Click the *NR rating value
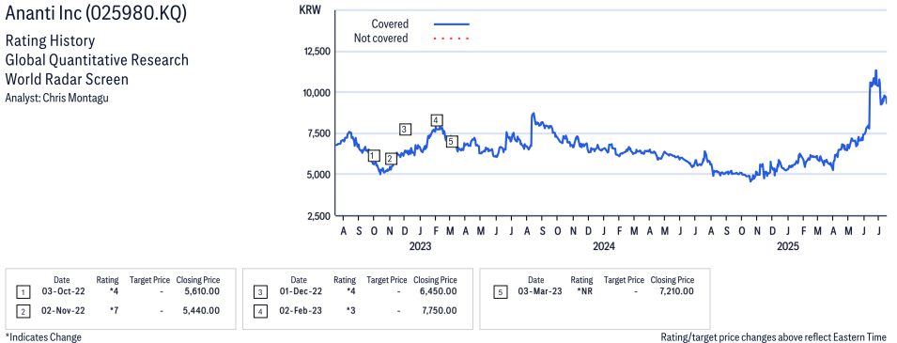Image resolution: width=897 pixels, height=343 pixels. 585,291
